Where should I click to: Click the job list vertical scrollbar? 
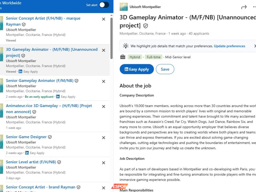point(111,37)
